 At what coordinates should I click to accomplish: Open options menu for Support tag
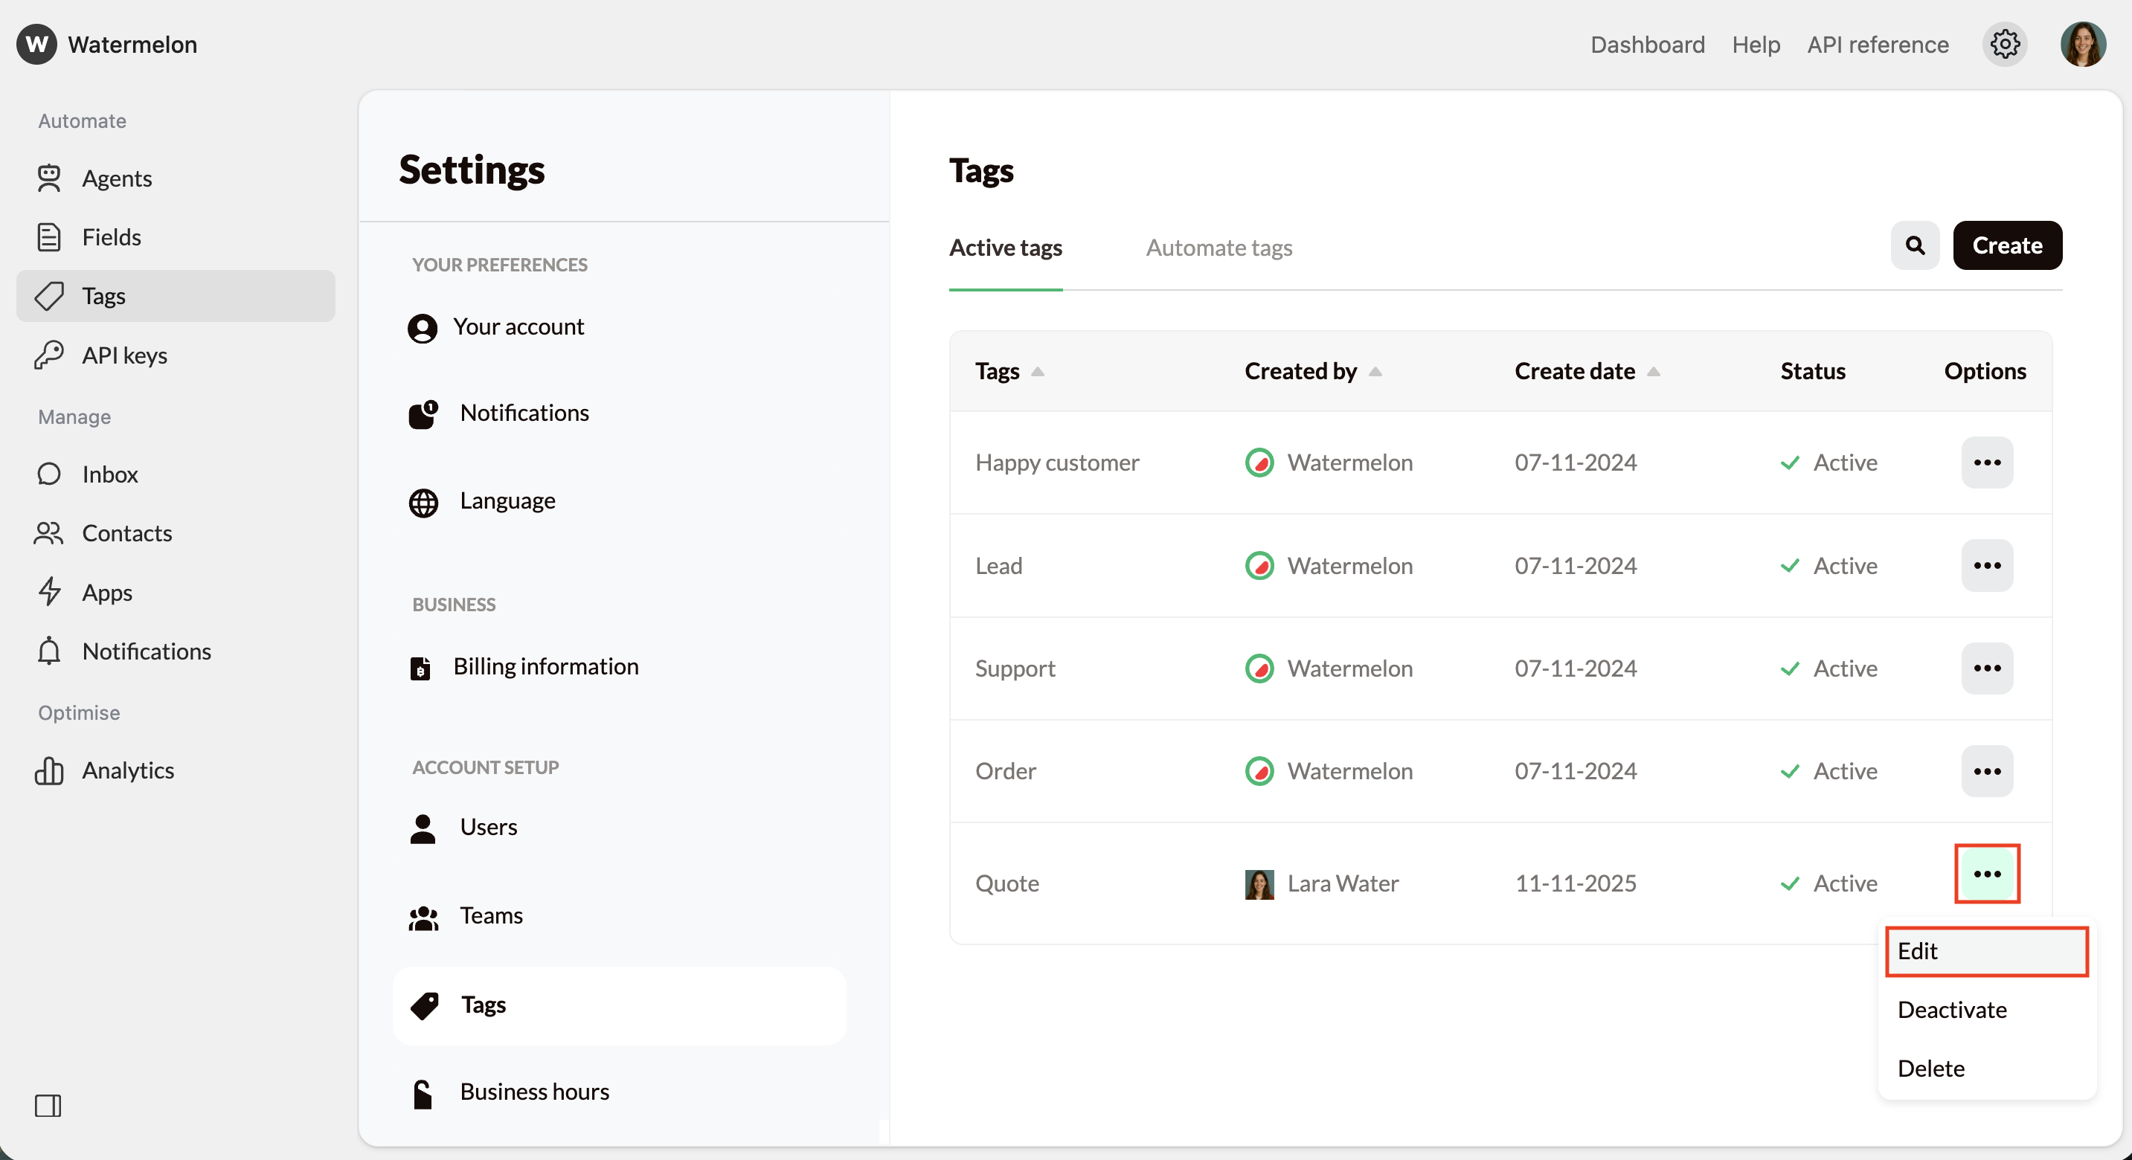coord(1986,668)
